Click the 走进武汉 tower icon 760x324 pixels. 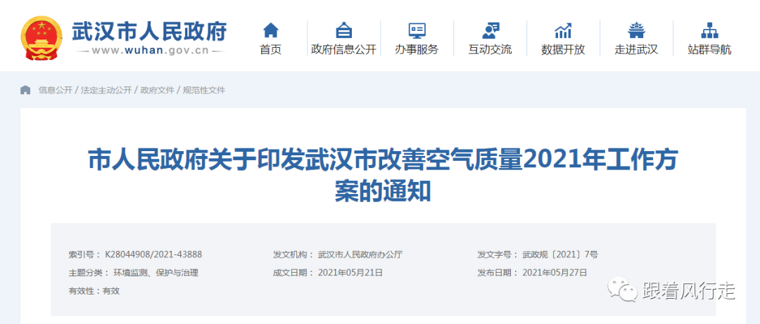click(636, 30)
